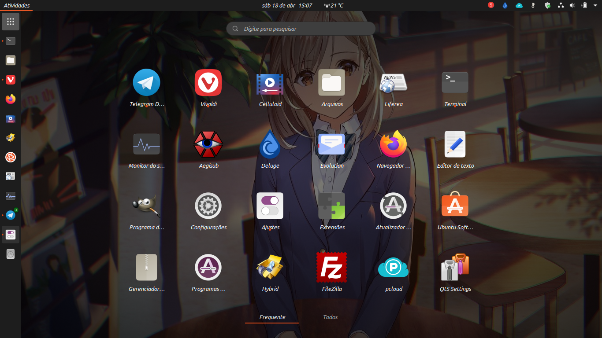Image resolution: width=602 pixels, height=338 pixels.
Task: Click the battery status indicator
Action: 584,5
